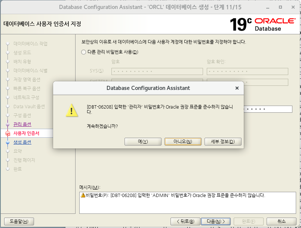Click the Oracle 19c Database logo
The image size is (301, 228).
pos(262,25)
